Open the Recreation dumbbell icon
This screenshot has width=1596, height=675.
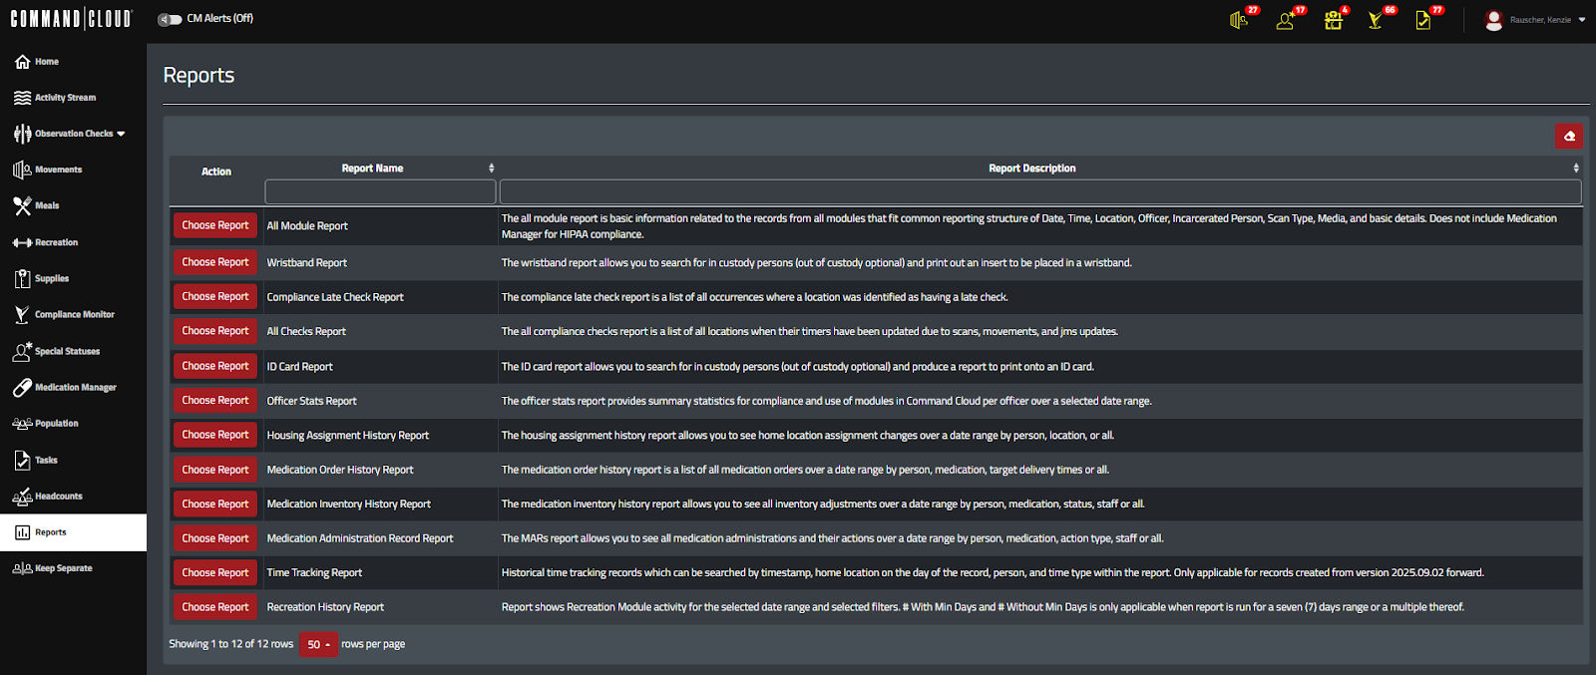click(x=22, y=242)
